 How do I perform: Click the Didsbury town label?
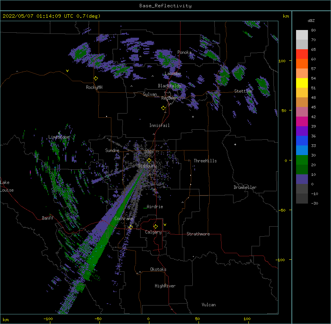coord(147,166)
